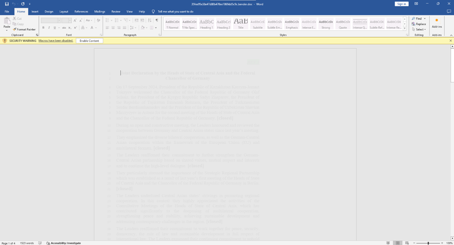Click the Enable Content button
454x245 pixels.
coord(89,41)
